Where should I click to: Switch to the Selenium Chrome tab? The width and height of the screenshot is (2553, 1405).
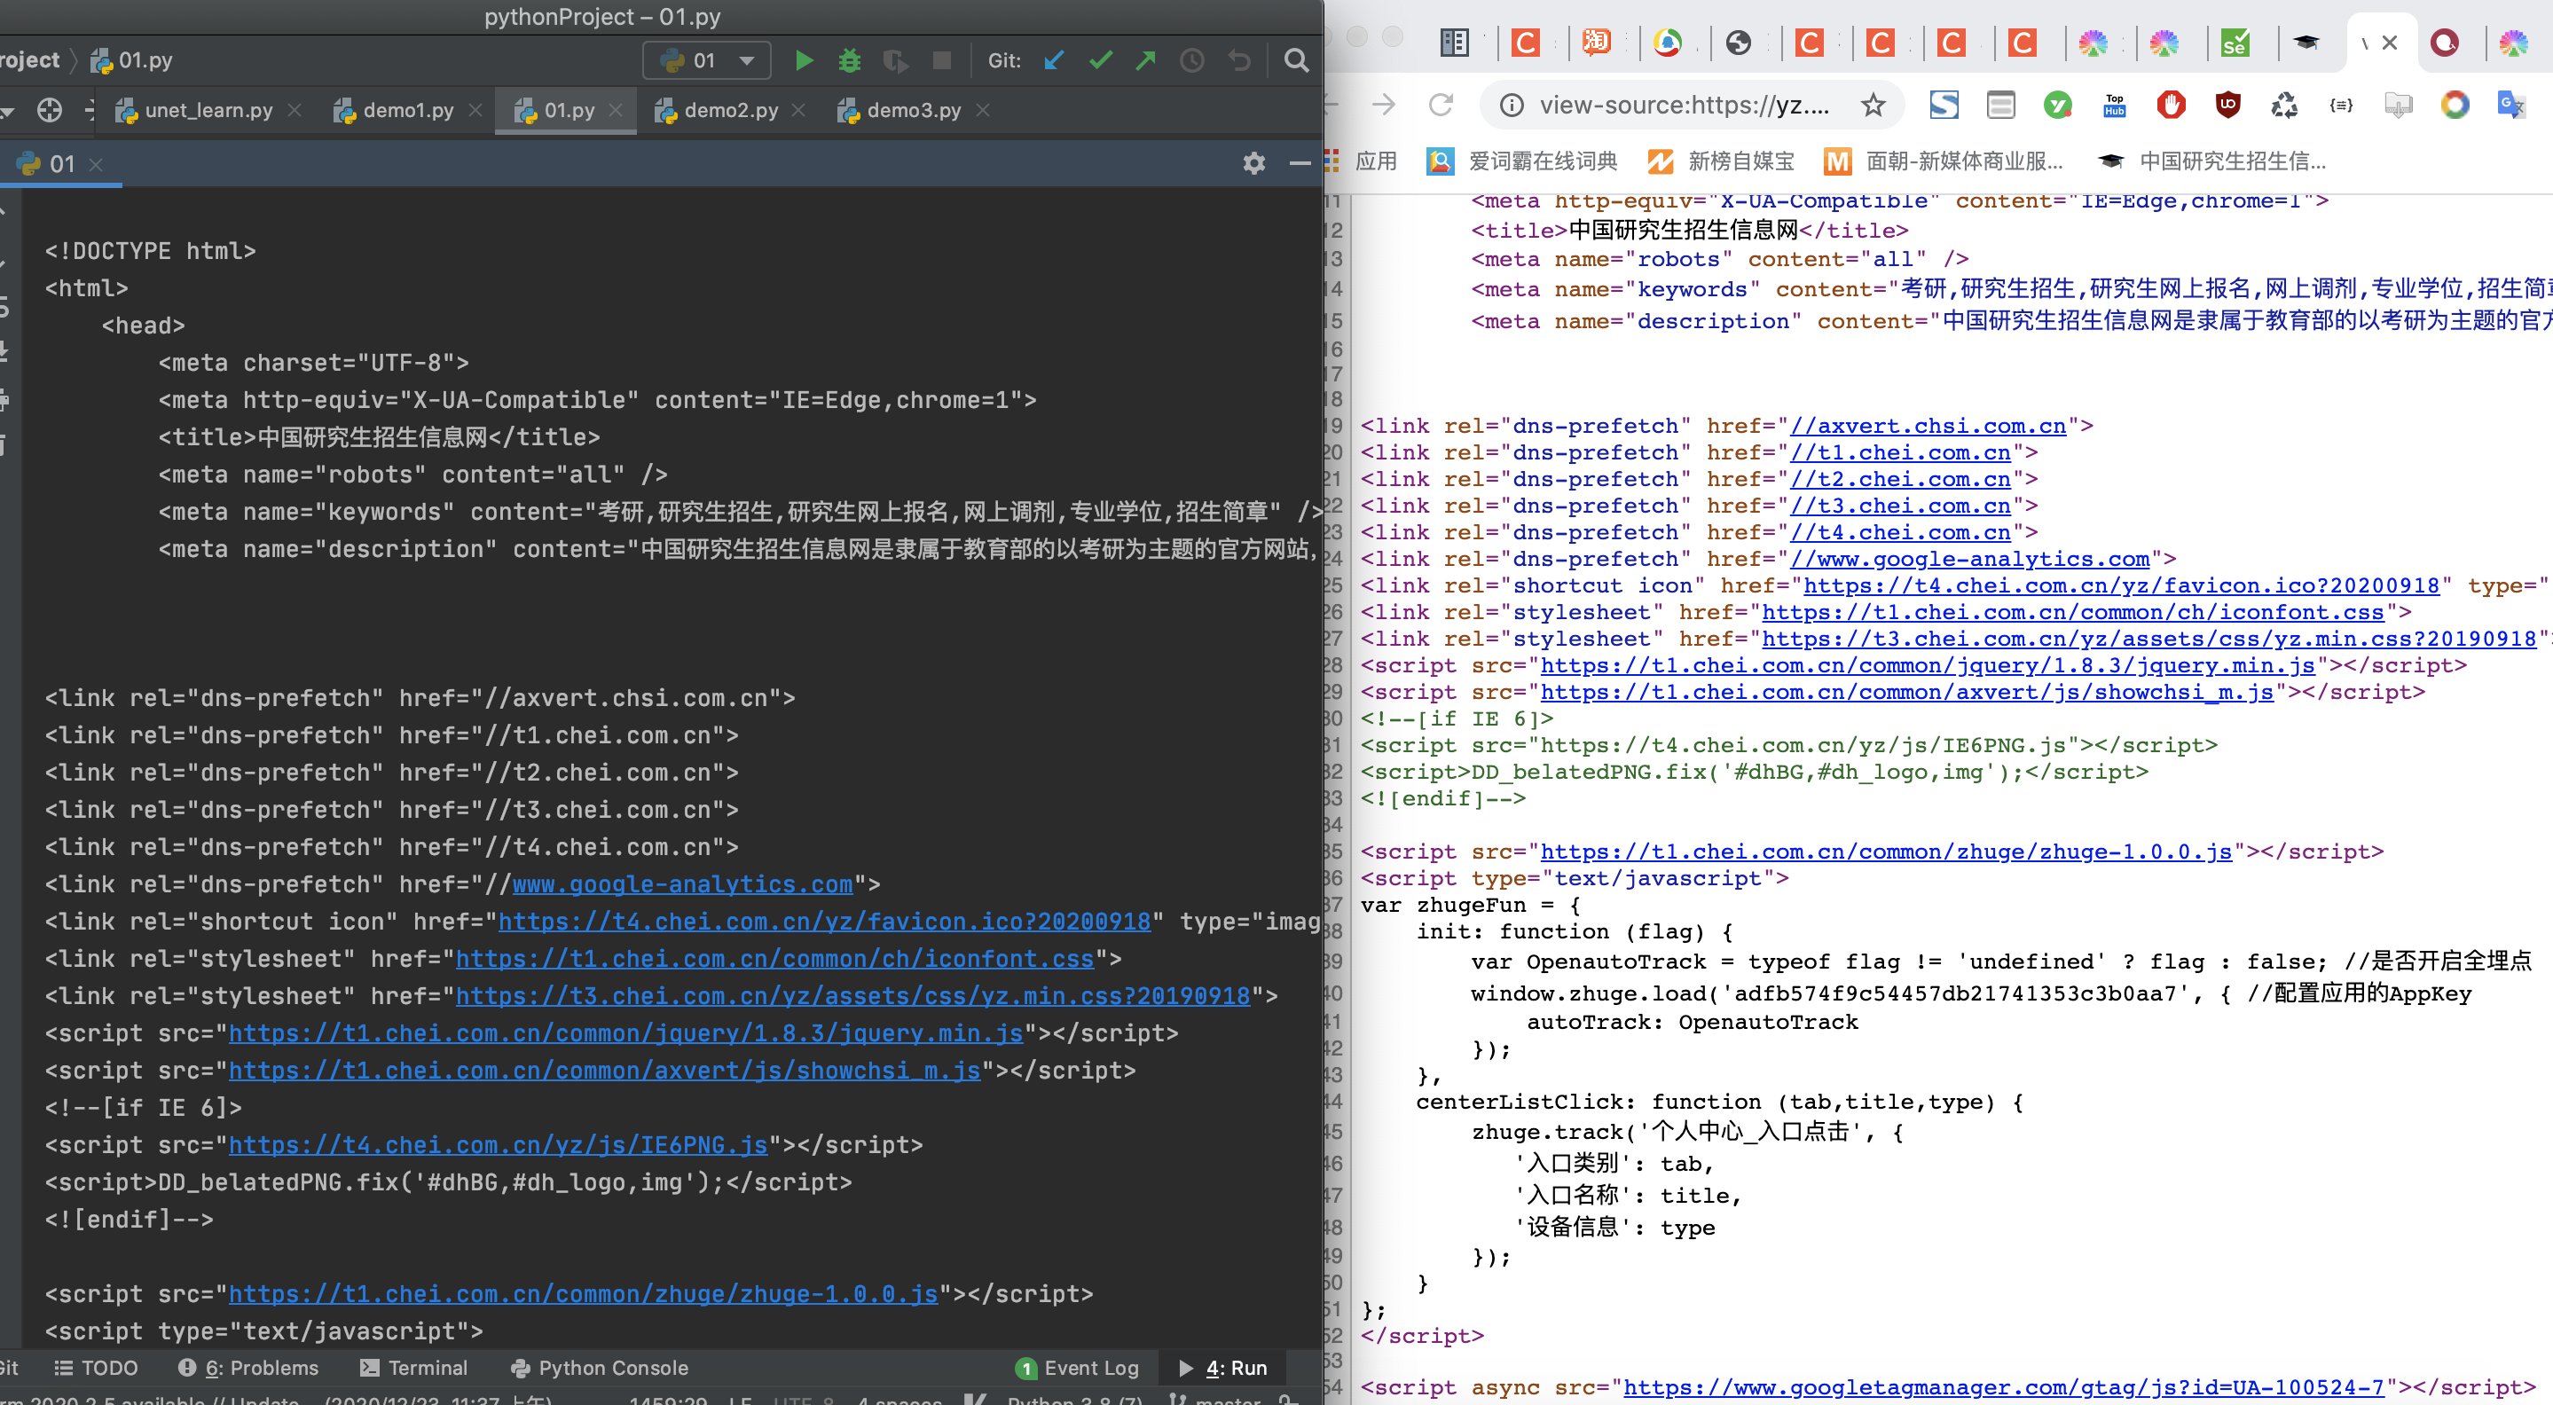2235,43
